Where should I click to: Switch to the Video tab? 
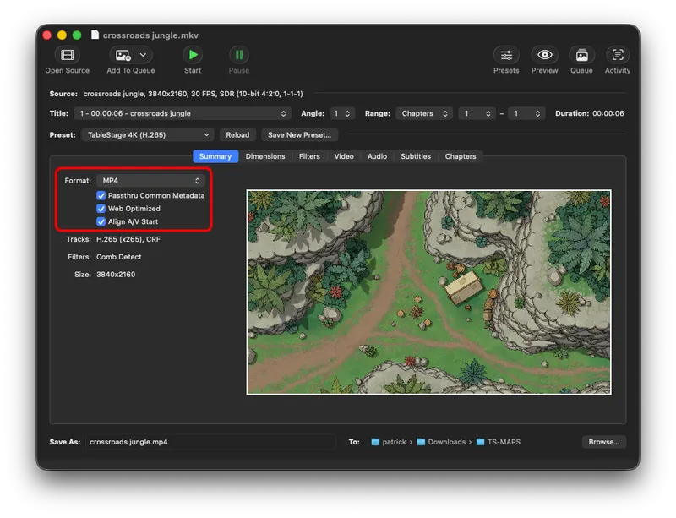[x=344, y=156]
